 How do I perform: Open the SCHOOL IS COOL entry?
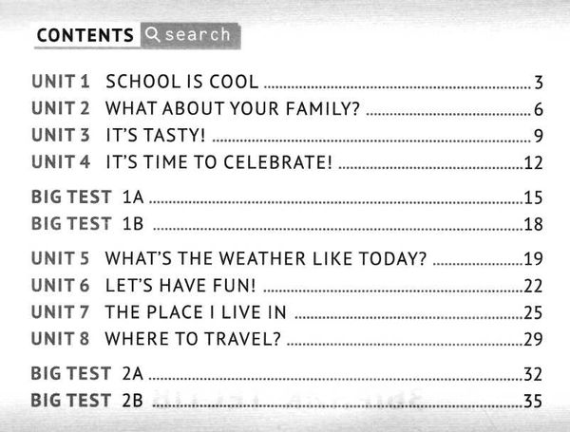point(182,82)
